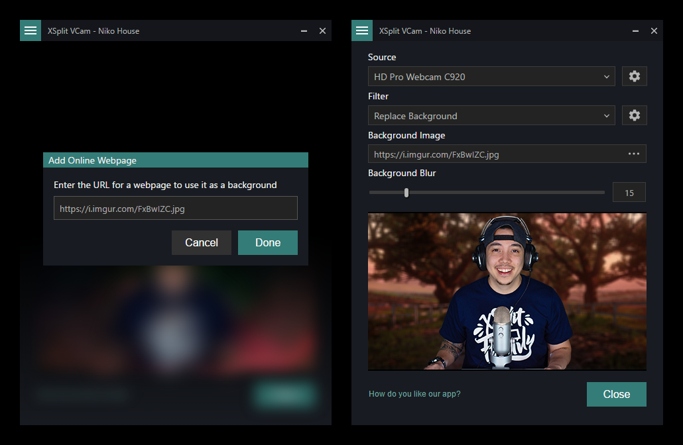Click the Background Blur value box showing 15
683x445 pixels.
pyautogui.click(x=629, y=193)
